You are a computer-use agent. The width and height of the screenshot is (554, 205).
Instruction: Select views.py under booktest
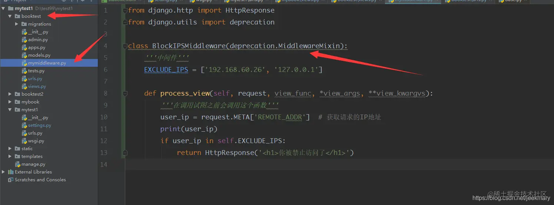coord(37,86)
